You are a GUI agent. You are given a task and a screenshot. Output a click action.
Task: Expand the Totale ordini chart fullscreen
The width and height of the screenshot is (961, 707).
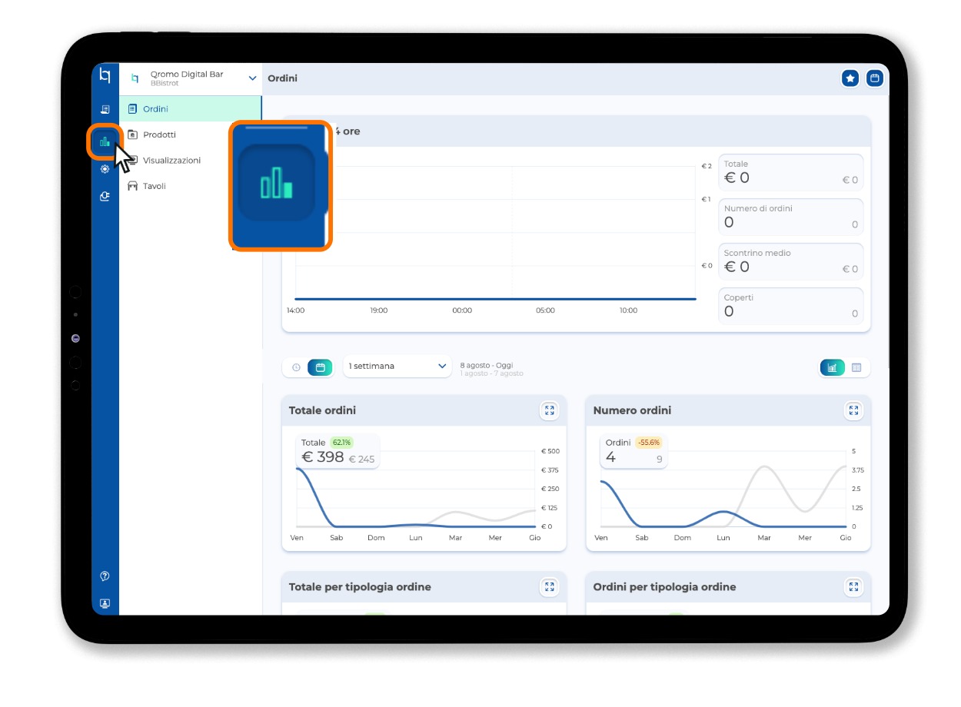point(549,410)
